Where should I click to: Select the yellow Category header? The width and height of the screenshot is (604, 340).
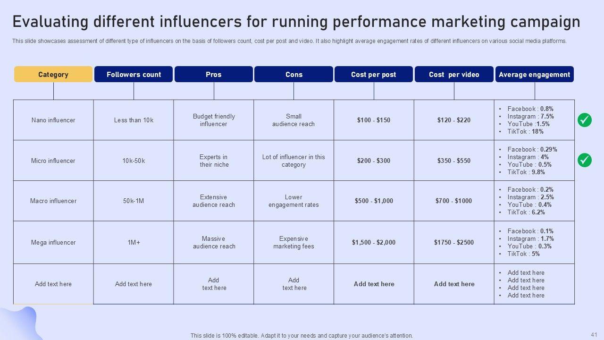(x=53, y=75)
